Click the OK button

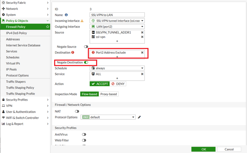(x=204, y=149)
